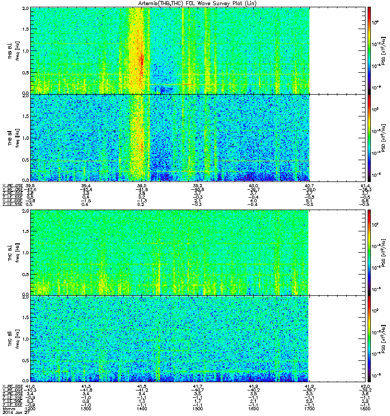The image size is (390, 416).
Task: Click the THB X_RE_GSE value '39.5'
Action: (30, 186)
